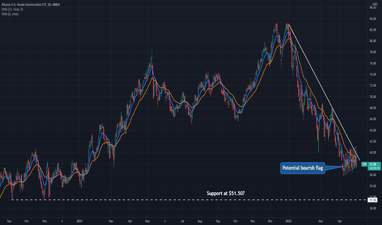Select the white descending trend line

[324, 92]
